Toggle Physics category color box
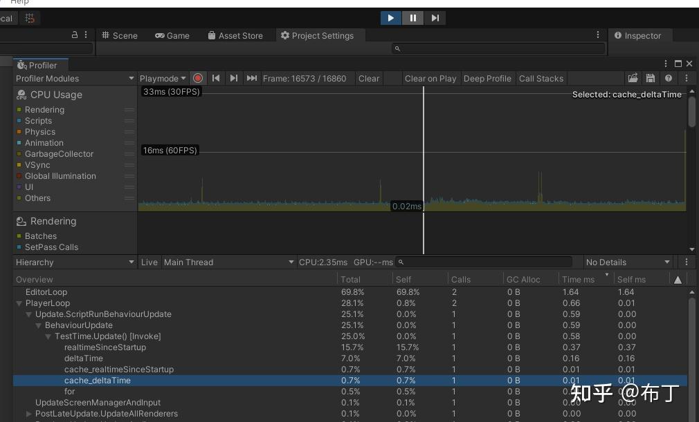The image size is (699, 422). coord(19,132)
